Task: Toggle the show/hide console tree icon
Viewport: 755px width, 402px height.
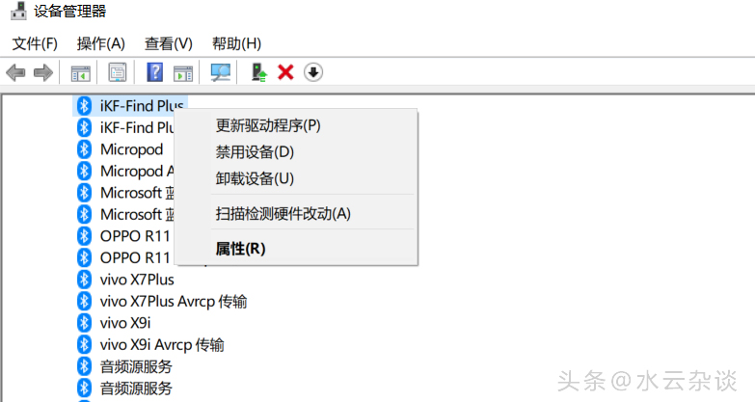Action: [x=80, y=73]
